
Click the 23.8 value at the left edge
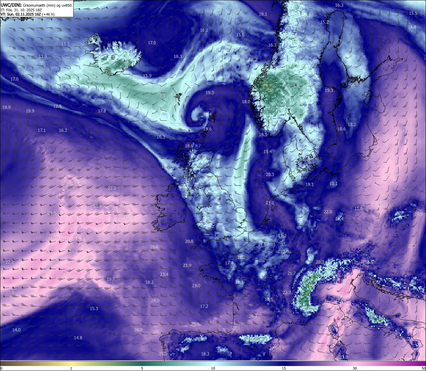(10, 292)
